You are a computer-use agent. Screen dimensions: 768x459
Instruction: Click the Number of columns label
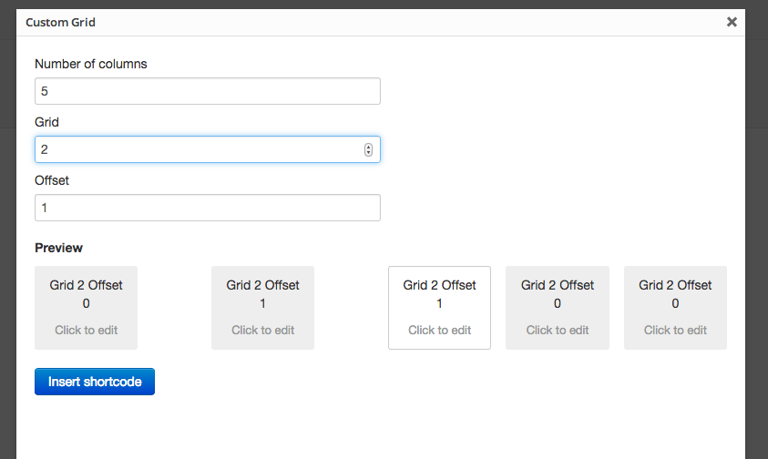90,64
